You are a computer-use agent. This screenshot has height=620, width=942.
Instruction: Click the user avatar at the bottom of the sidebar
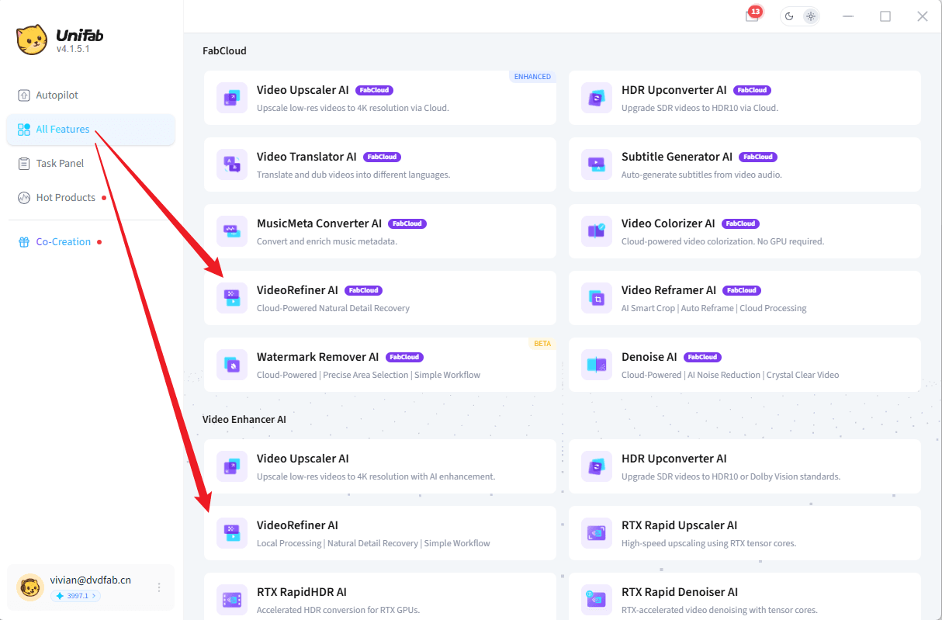coord(29,587)
